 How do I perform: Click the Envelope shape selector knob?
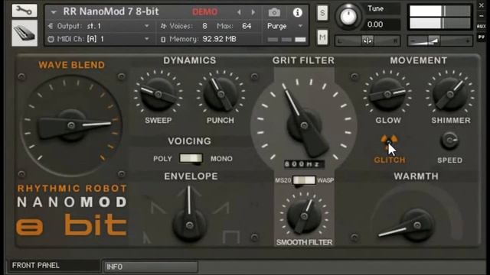[189, 225]
